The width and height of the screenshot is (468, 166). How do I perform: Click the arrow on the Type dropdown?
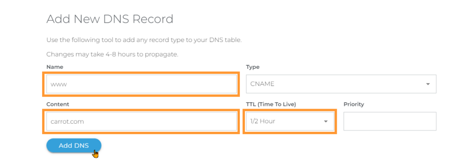428,84
